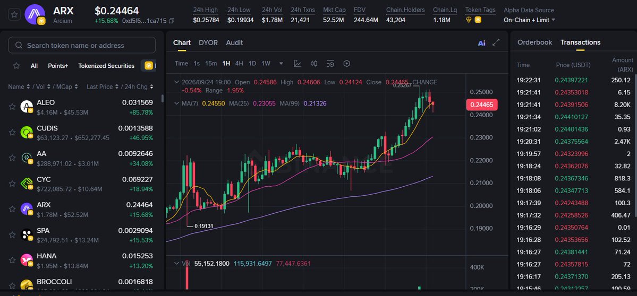Select the All token filter
This screenshot has width=637, height=296.
pos(34,66)
